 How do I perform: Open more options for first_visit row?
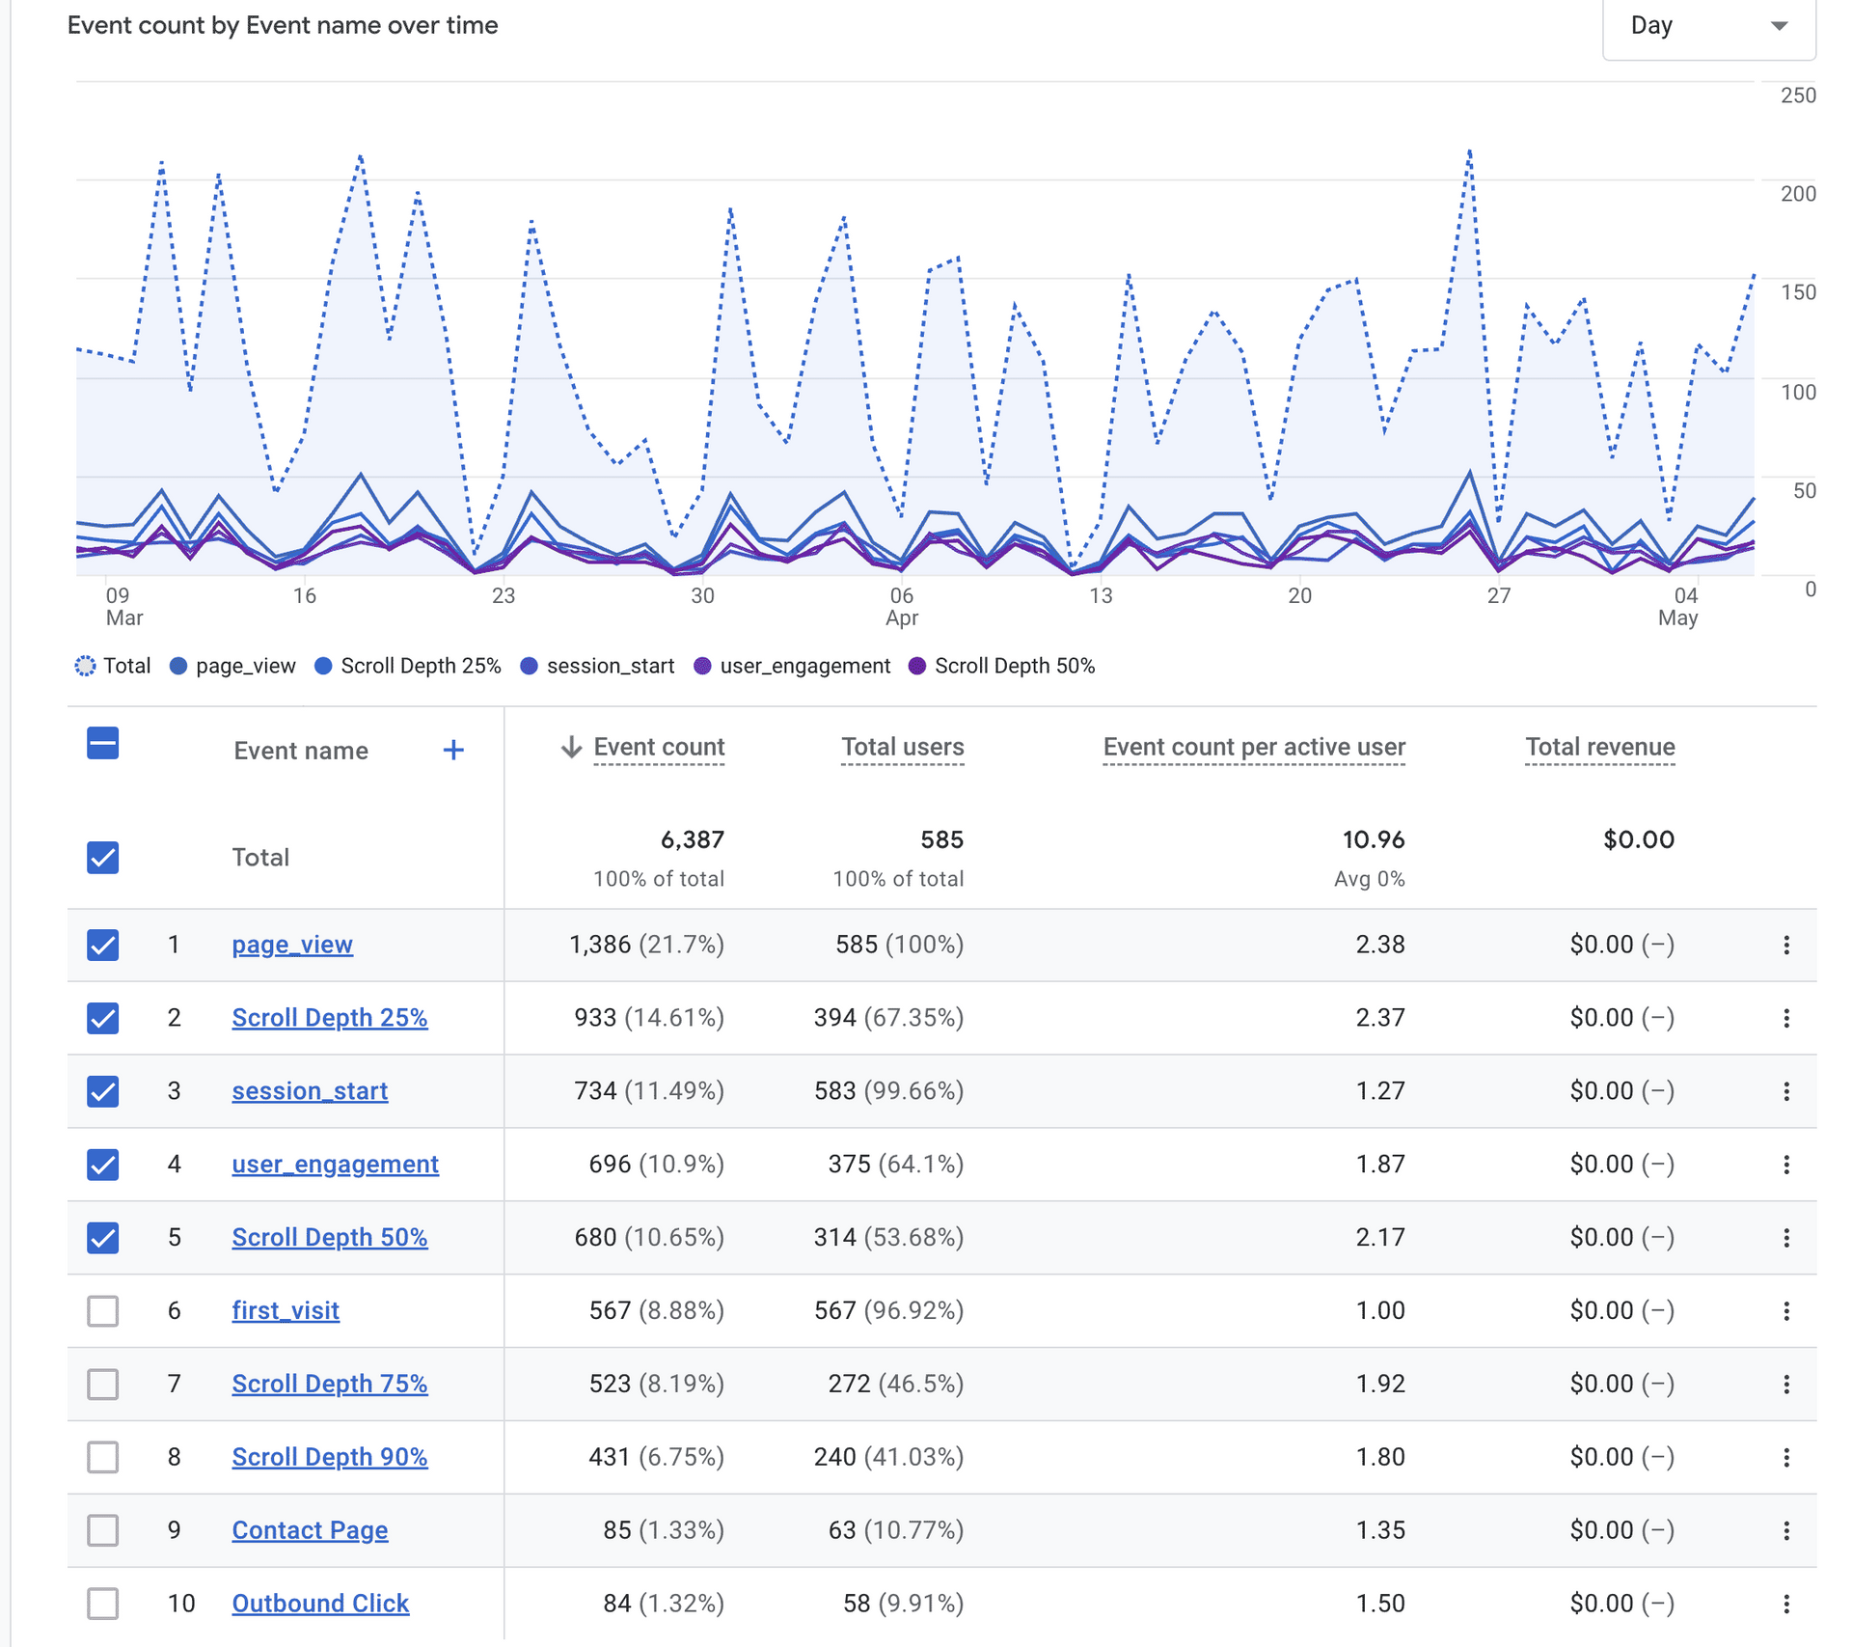1785,1311
